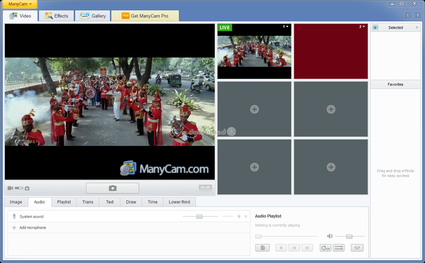
Task: Add a microphone source
Action: 32,228
